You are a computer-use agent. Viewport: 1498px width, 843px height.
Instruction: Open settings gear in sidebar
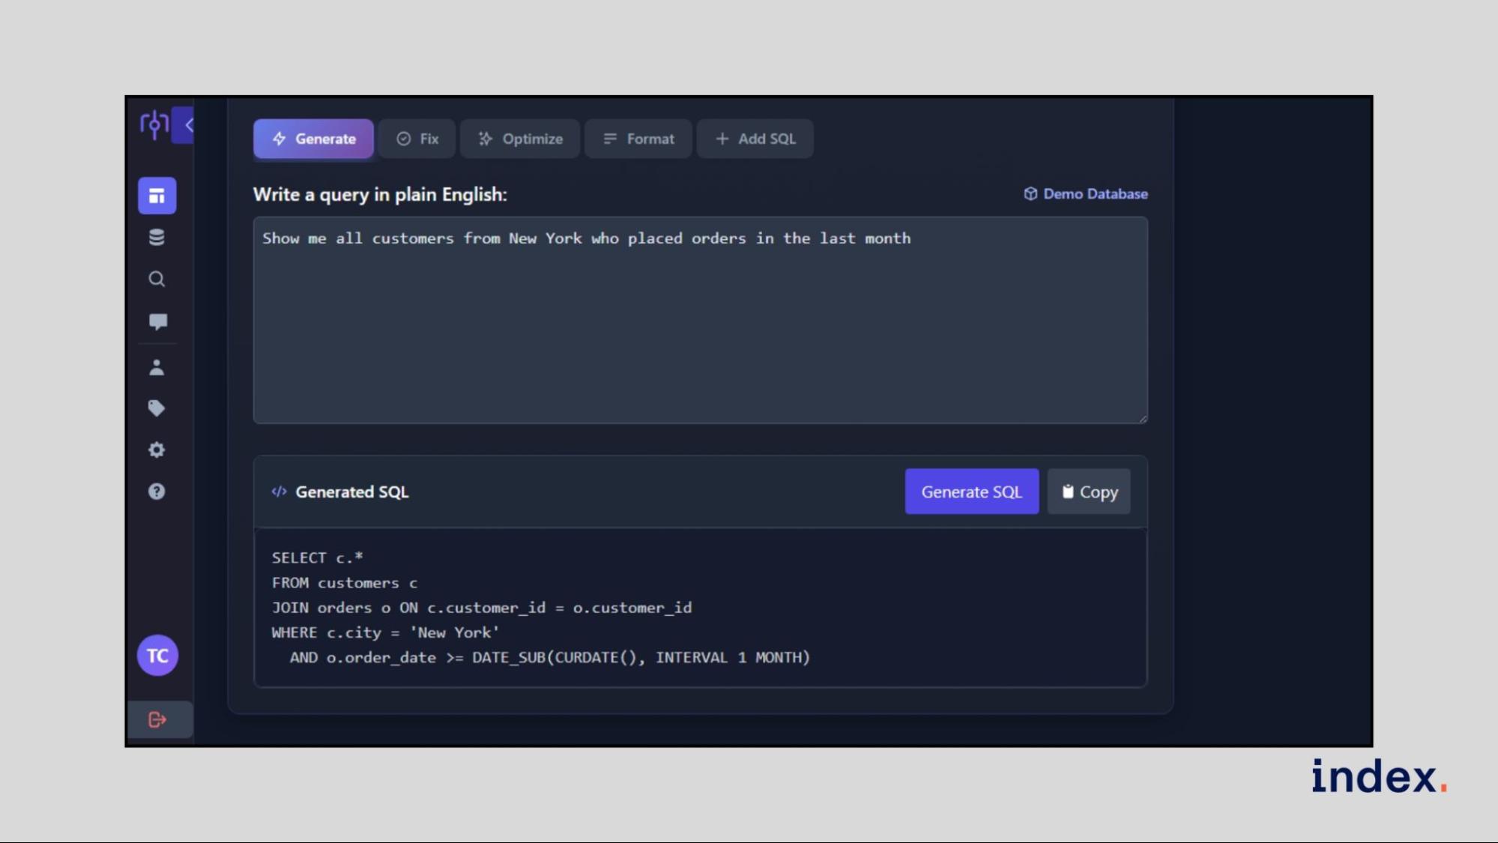pyautogui.click(x=157, y=450)
